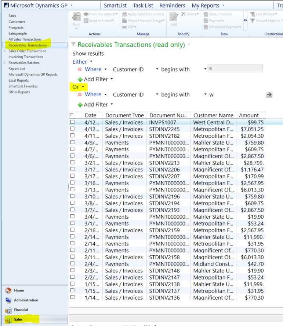The width and height of the screenshot is (283, 326).
Task: Click the Edit pencil icon
Action: tap(174, 16)
